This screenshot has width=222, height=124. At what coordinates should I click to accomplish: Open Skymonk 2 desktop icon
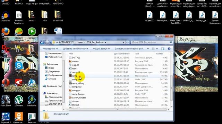(6, 118)
